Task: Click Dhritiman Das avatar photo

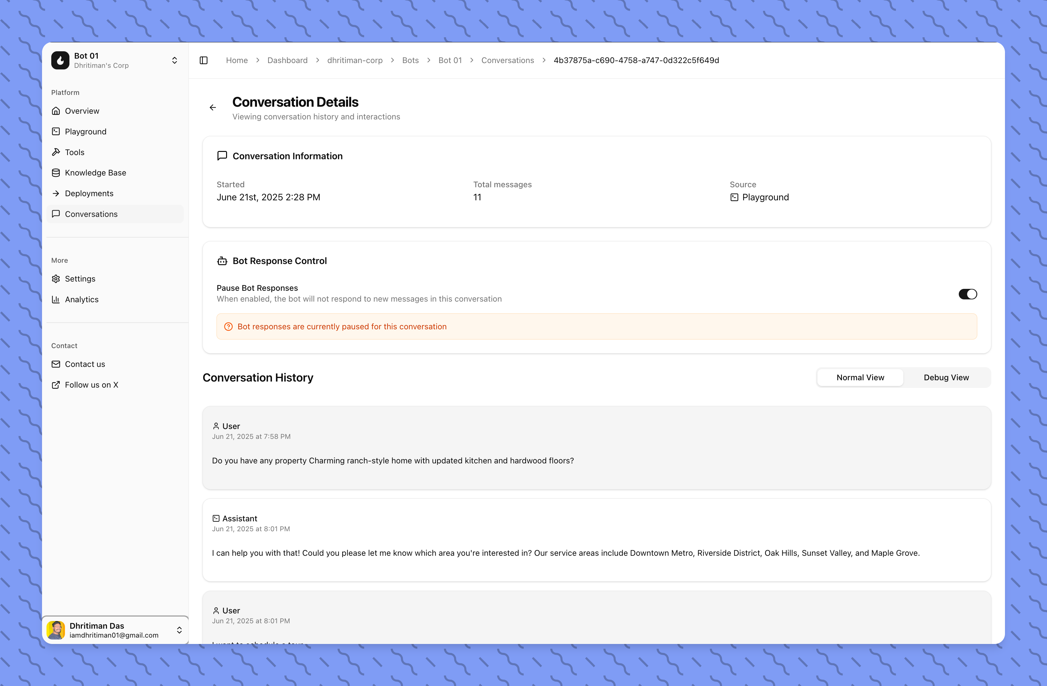Action: tap(56, 630)
